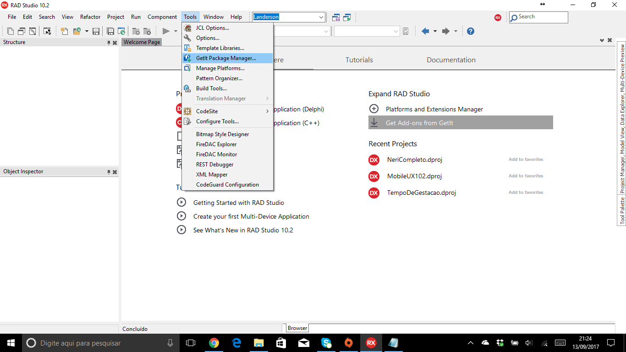This screenshot has width=626, height=352.
Task: Click the Save floppy disk icon
Action: pos(96,31)
